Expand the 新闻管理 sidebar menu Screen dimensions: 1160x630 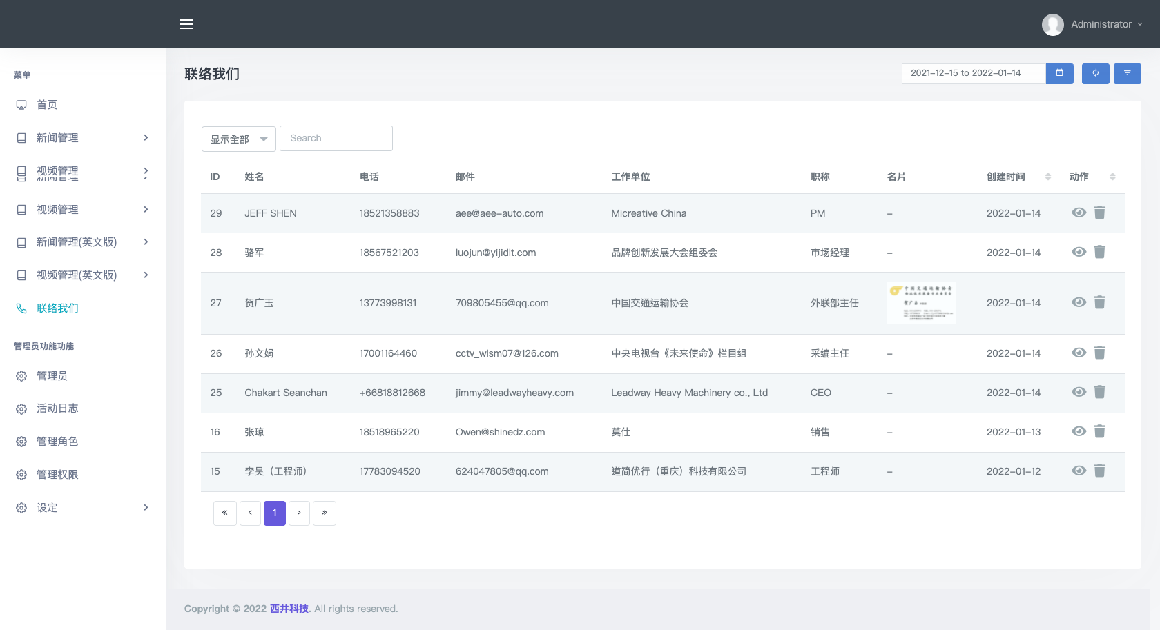point(81,138)
